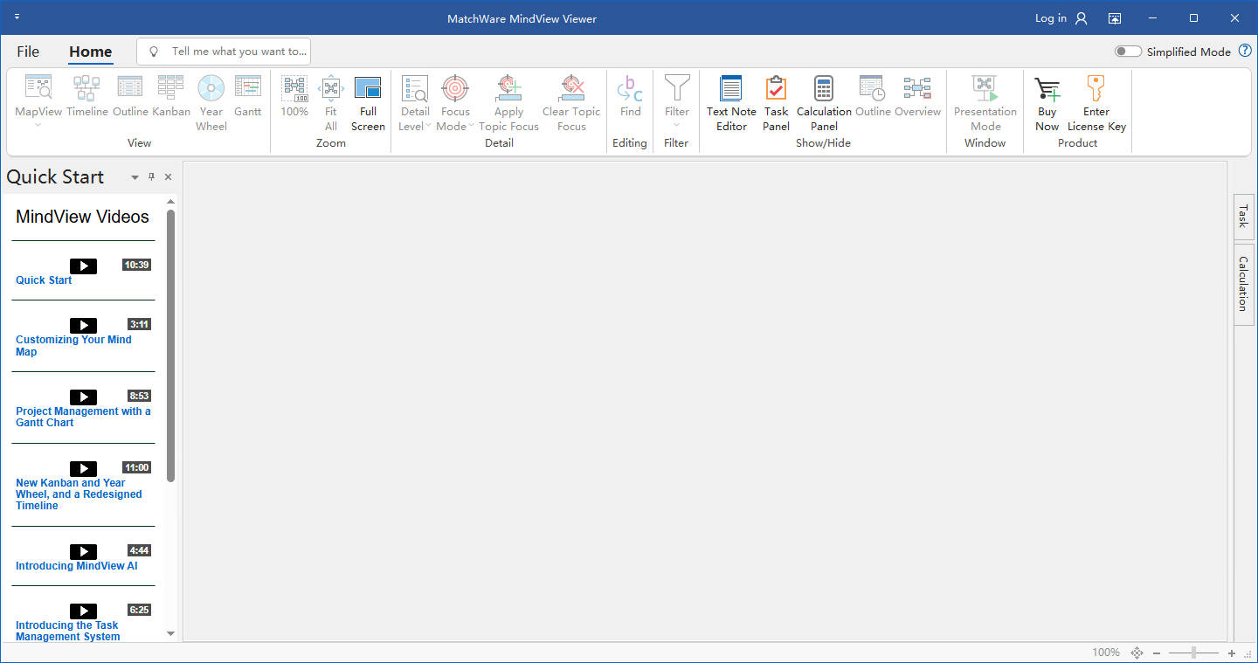Pin the Quick Start panel
1258x663 pixels.
pos(151,176)
